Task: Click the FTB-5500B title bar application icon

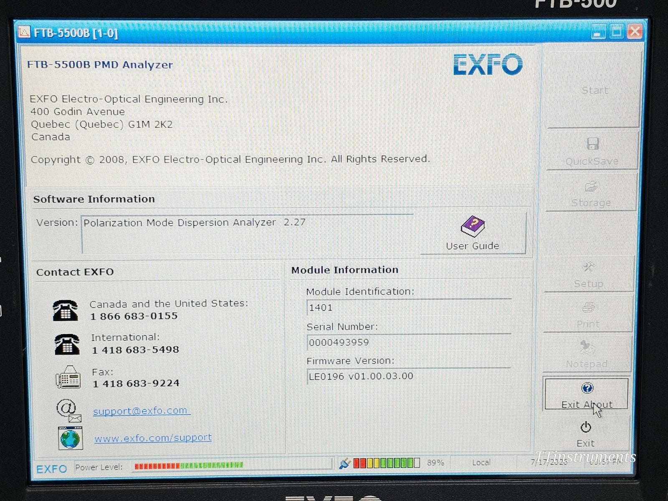Action: point(24,32)
